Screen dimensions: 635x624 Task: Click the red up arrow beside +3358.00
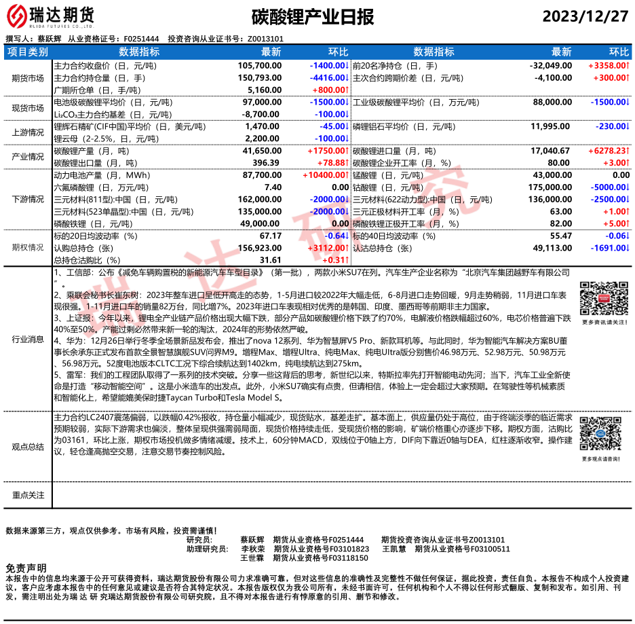(628, 66)
